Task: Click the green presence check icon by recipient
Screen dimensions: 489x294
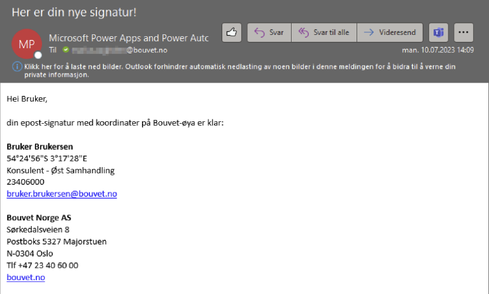Action: click(x=66, y=50)
